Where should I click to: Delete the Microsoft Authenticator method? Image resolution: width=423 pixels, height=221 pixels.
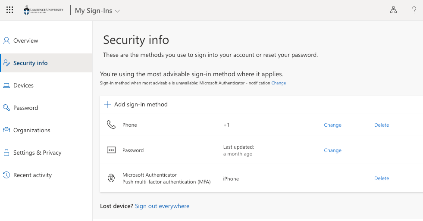pos(382,178)
